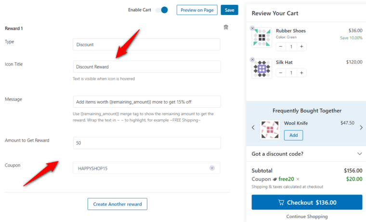The width and height of the screenshot is (366, 222).
Task: Remove the free20 coupon
Action: pos(298,179)
